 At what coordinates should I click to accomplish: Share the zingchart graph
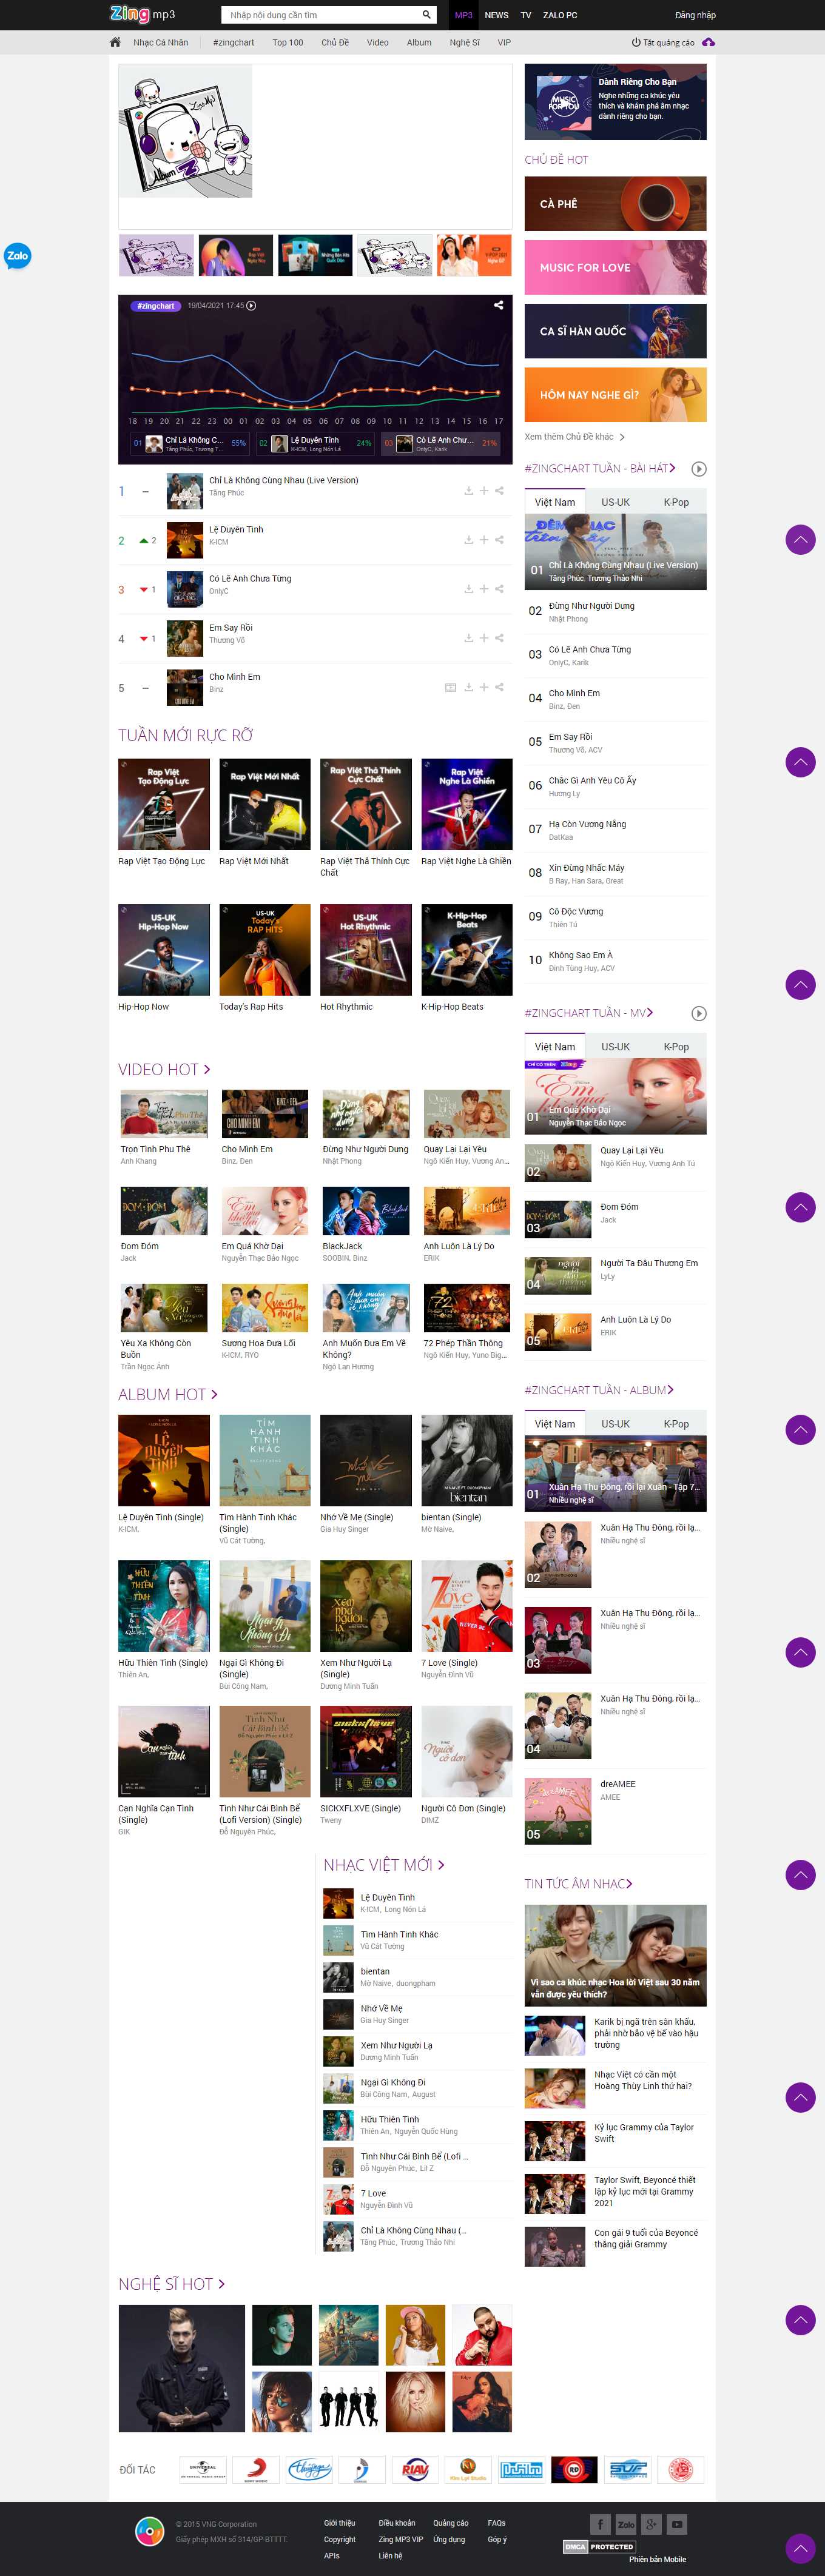498,305
